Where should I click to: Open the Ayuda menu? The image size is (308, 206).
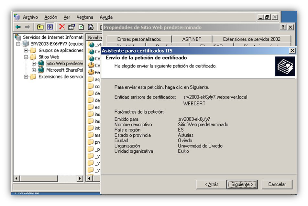[x=106, y=17]
